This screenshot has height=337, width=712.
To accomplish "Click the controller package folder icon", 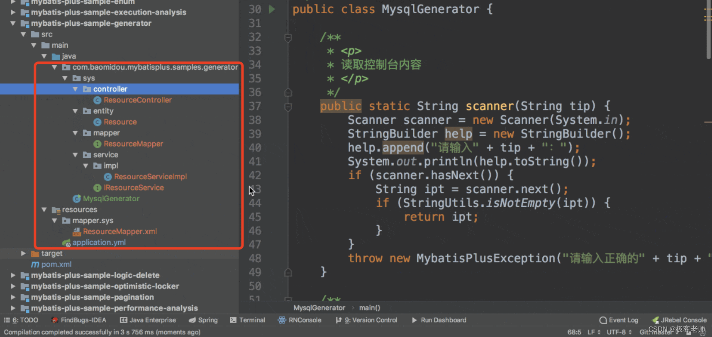I will [87, 89].
